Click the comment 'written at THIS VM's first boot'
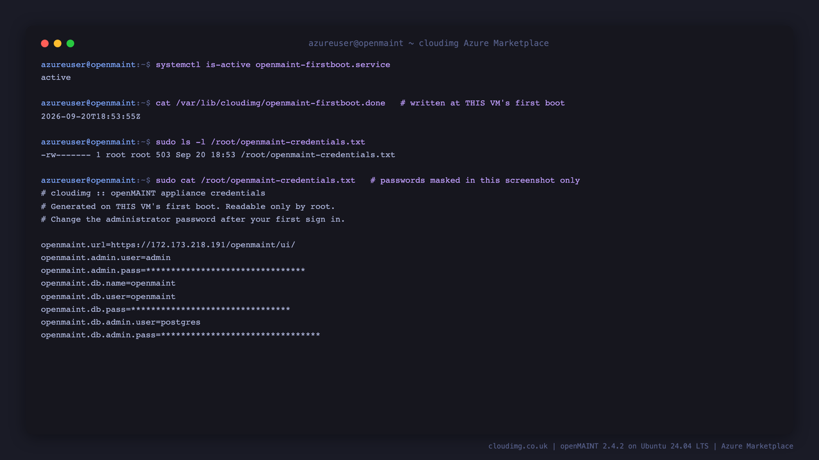The width and height of the screenshot is (819, 460). [482, 103]
